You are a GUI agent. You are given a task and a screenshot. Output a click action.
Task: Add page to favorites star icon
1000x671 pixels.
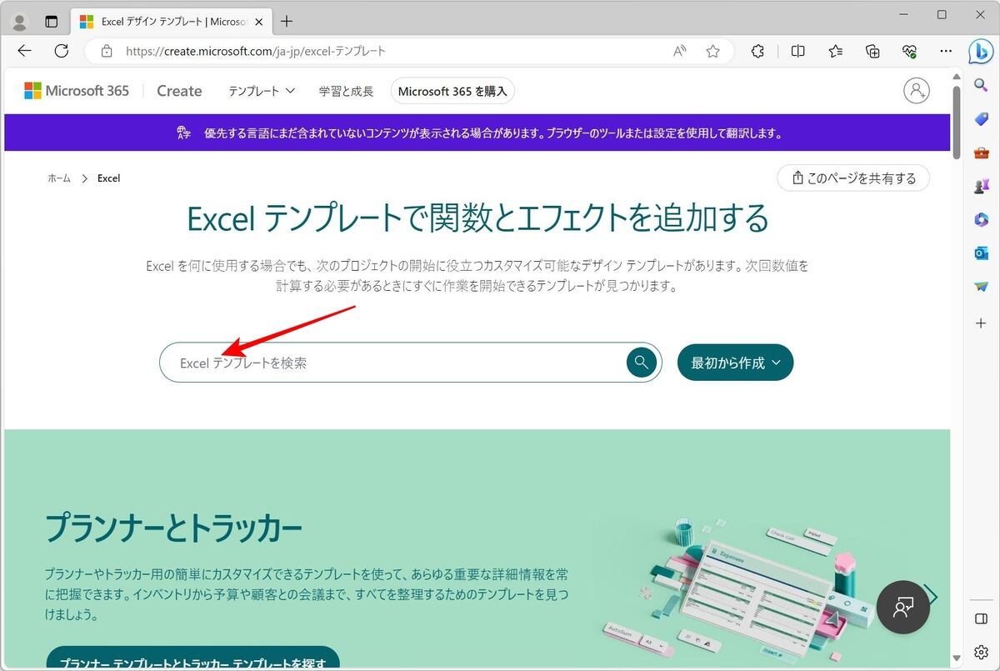pos(712,51)
